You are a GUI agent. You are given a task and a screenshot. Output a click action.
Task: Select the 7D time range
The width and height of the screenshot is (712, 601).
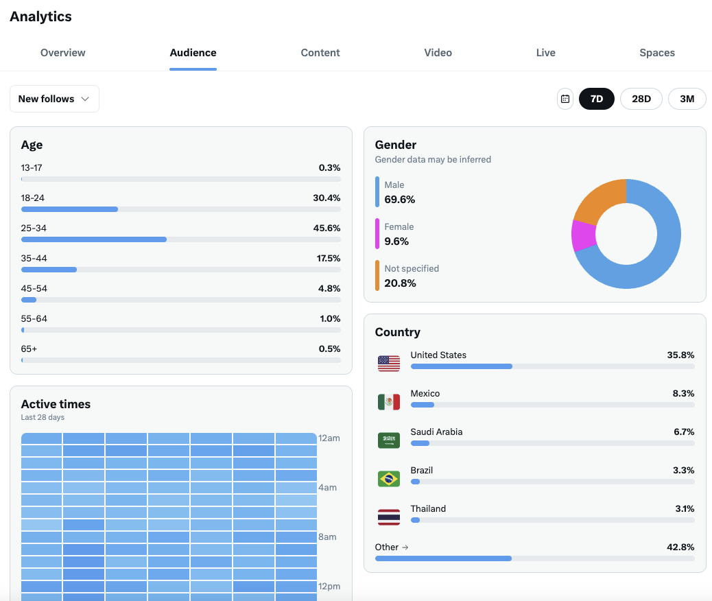click(x=597, y=99)
